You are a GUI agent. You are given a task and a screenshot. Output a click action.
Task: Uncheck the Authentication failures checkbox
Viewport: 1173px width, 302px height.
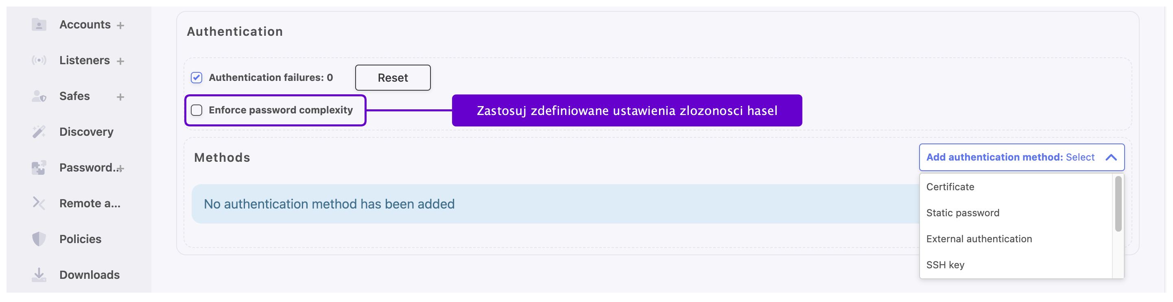[x=197, y=78]
